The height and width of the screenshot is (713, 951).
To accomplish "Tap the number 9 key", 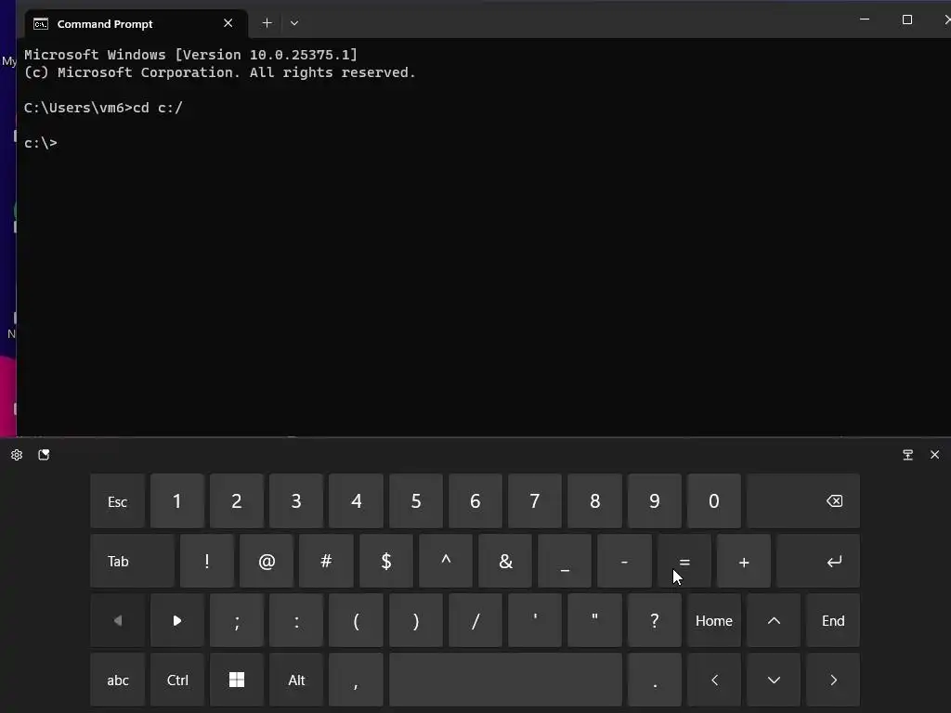I will (655, 501).
